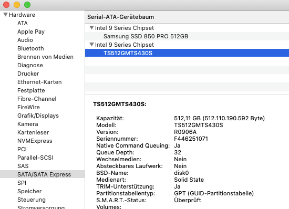This screenshot has height=209, width=289.
Task: Open Parallel-SCSI entry
Action: [x=35, y=158]
